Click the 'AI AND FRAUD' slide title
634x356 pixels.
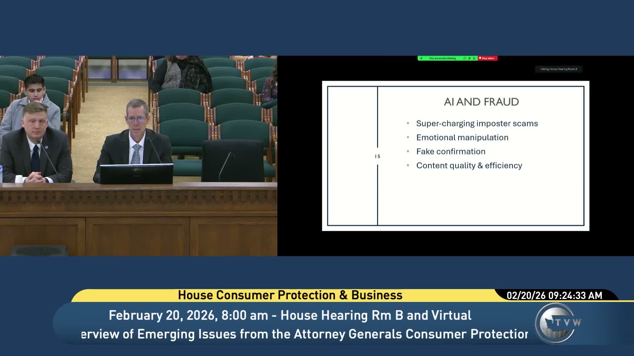point(481,102)
